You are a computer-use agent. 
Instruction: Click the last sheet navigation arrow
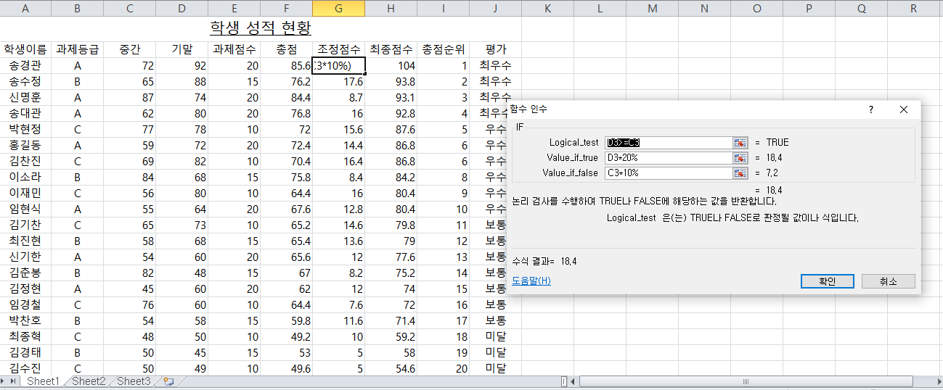(14, 381)
